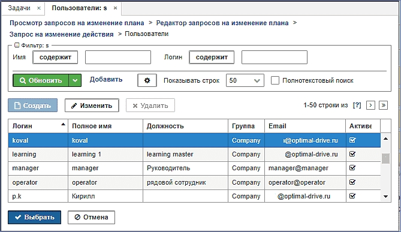Open Имя condition selector содержит

click(x=55, y=58)
